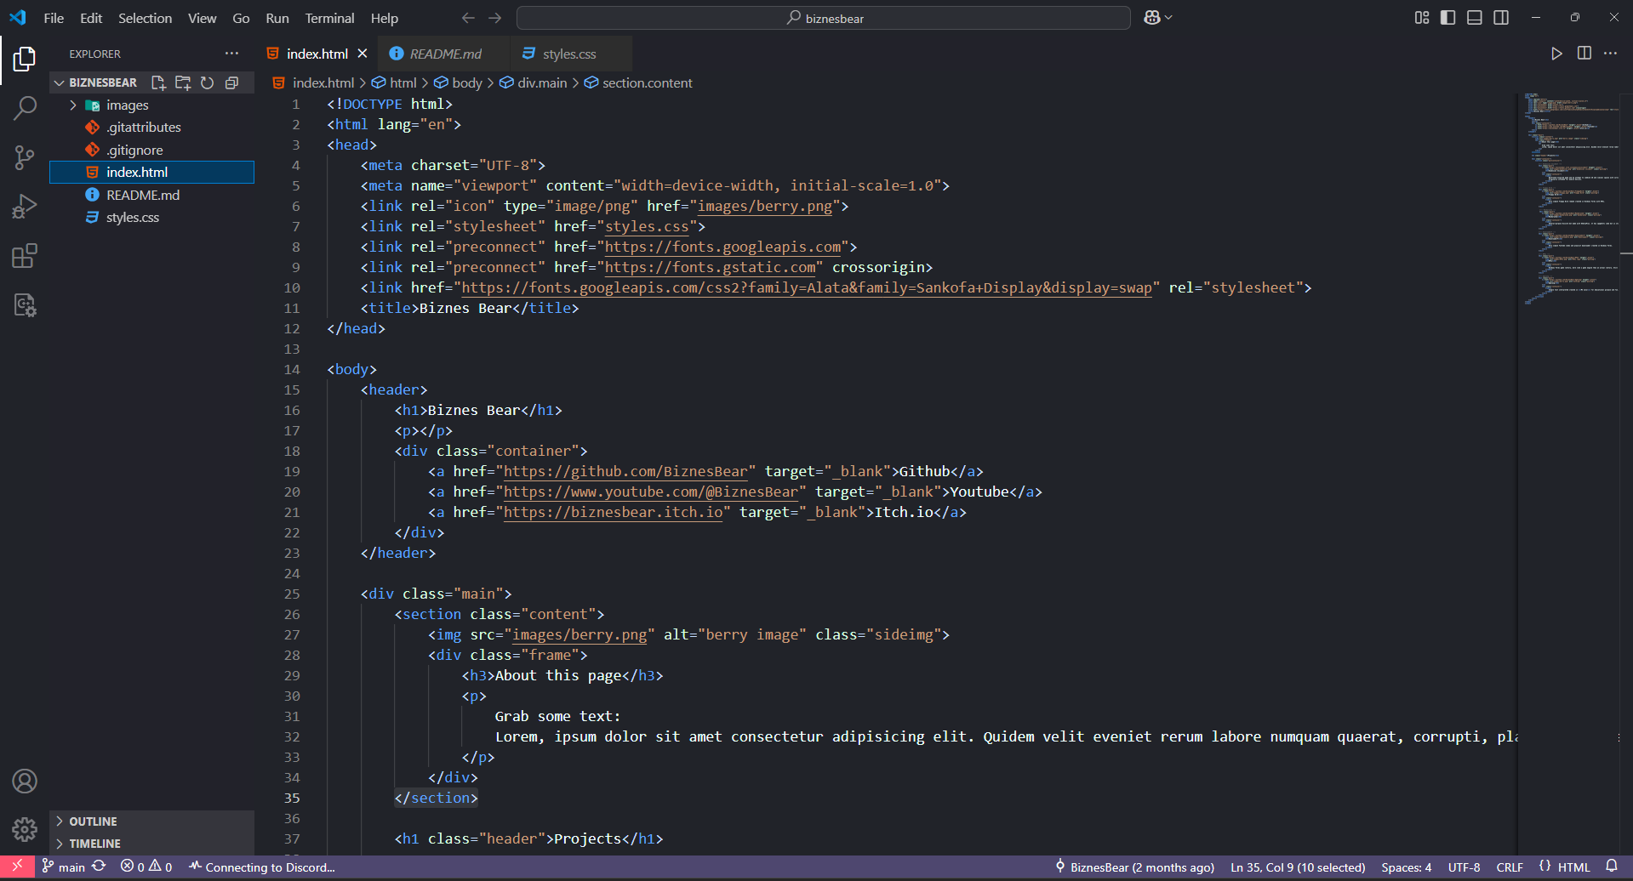Click the biznesbear command center search box
1633x881 pixels.
pyautogui.click(x=823, y=18)
